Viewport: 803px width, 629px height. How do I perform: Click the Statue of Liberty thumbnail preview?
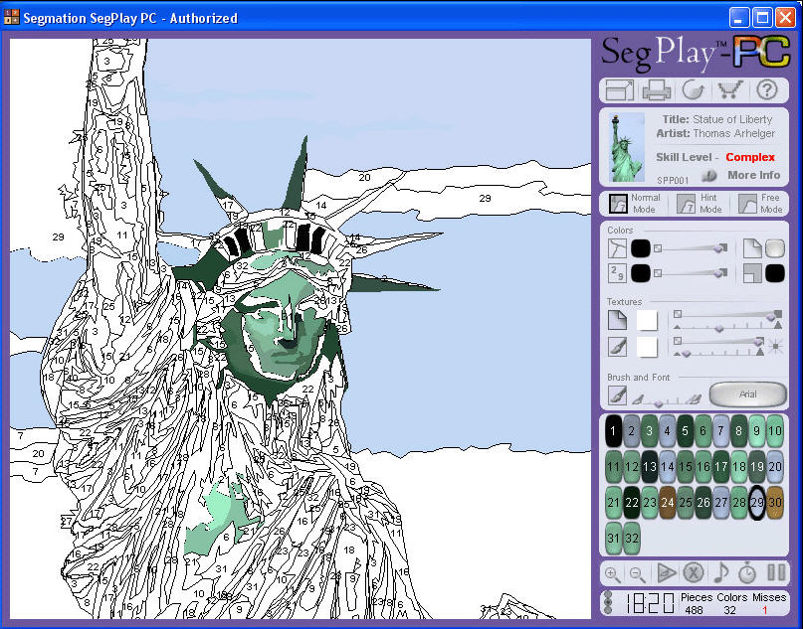[x=627, y=148]
